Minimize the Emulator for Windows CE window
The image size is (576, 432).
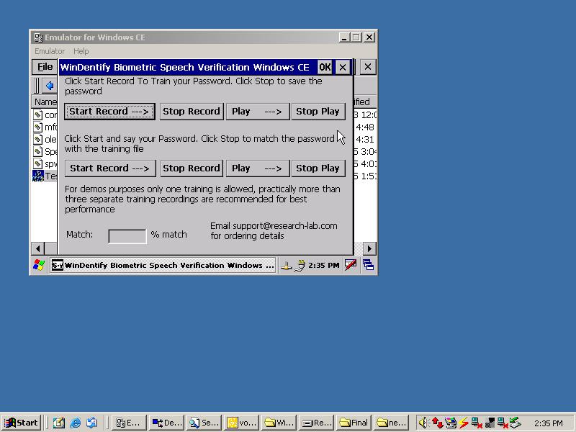[344, 37]
